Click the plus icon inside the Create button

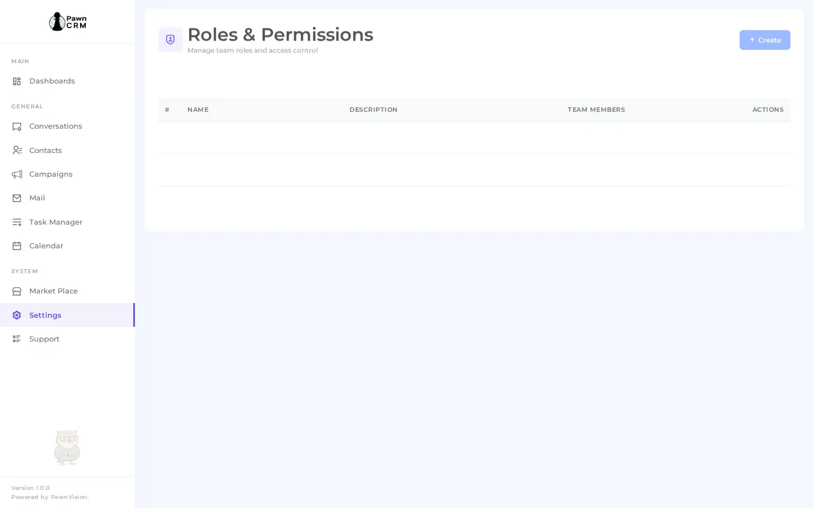click(753, 40)
